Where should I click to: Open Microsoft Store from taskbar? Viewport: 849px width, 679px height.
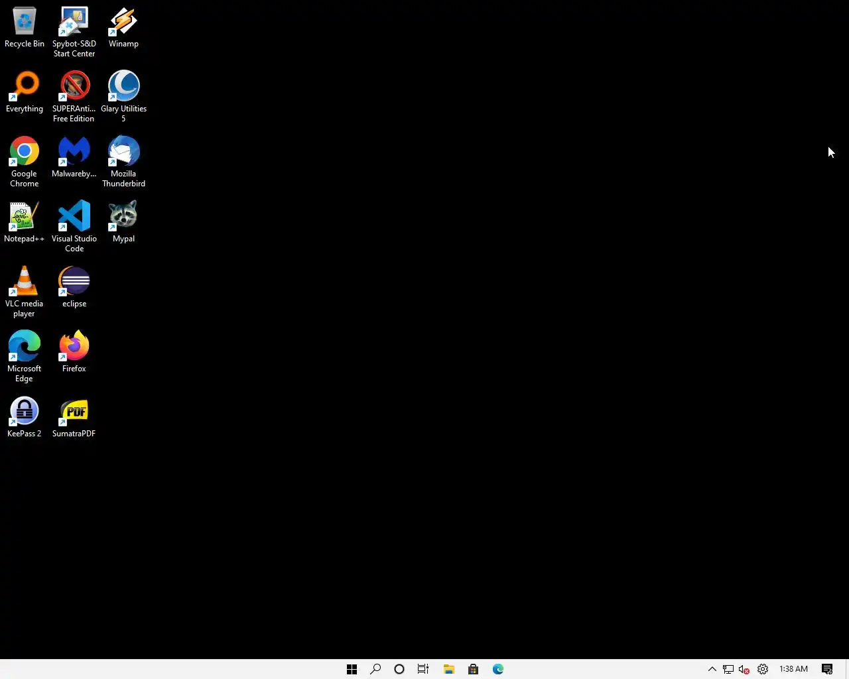click(x=474, y=669)
